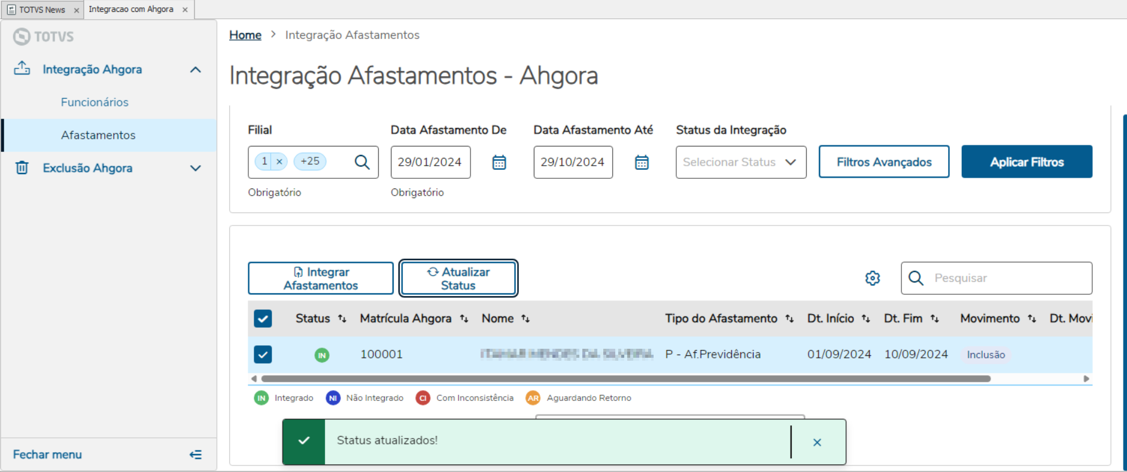Uncheck the row 100001 checkbox
The width and height of the screenshot is (1127, 472).
(263, 354)
